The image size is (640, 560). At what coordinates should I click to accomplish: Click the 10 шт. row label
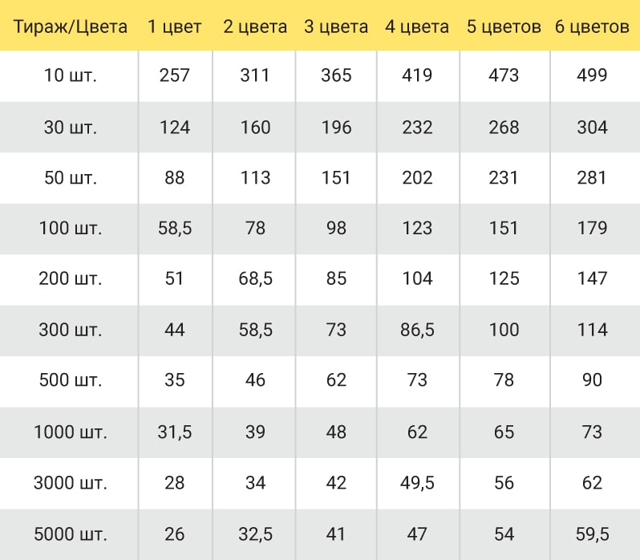point(71,75)
